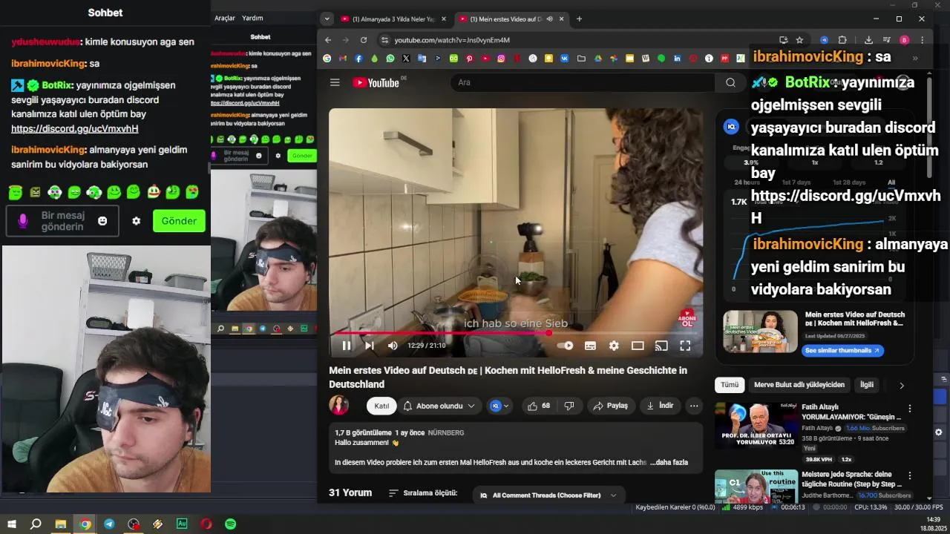Image resolution: width=950 pixels, height=534 pixels.
Task: Toggle subtitles in video player
Action: (x=590, y=346)
